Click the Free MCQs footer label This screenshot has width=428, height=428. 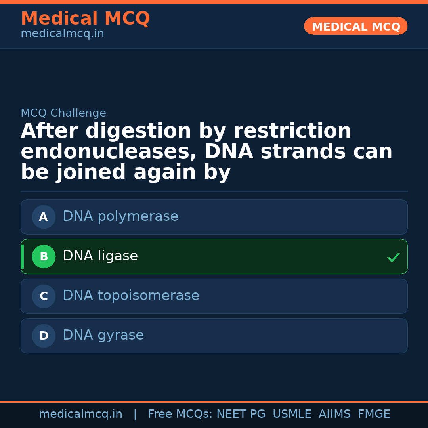[x=180, y=414]
